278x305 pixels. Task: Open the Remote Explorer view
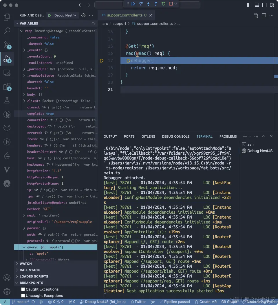[x=7, y=73]
